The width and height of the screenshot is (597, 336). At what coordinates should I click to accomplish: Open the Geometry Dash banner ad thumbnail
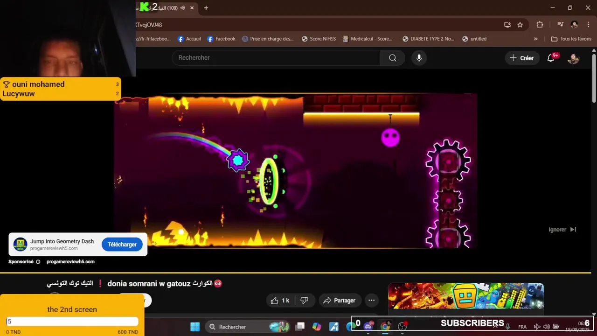[466, 296]
